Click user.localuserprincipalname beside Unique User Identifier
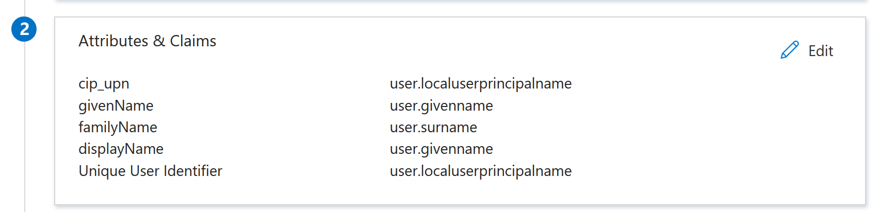 click(480, 171)
